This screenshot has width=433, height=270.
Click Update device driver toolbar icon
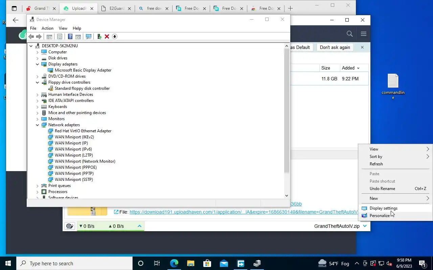coord(99,36)
